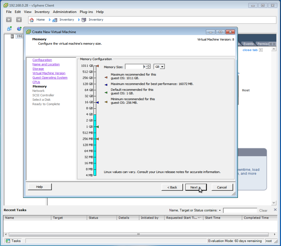Open the Help menu
281x246 pixels.
pyautogui.click(x=100, y=12)
